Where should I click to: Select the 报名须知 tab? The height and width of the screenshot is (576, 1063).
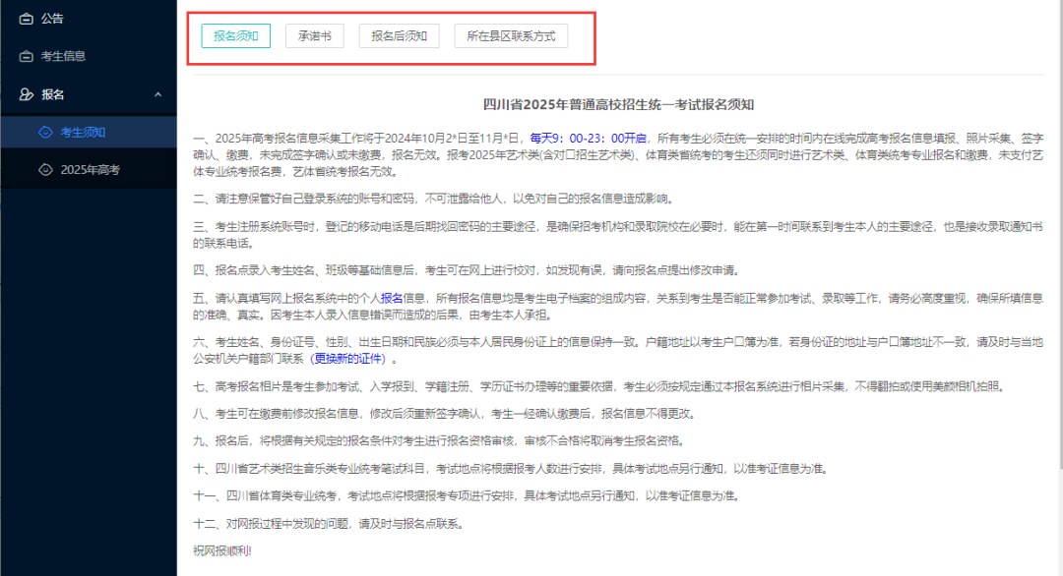click(x=235, y=34)
